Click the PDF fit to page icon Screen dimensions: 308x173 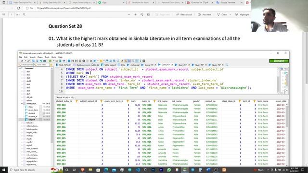click(x=148, y=14)
